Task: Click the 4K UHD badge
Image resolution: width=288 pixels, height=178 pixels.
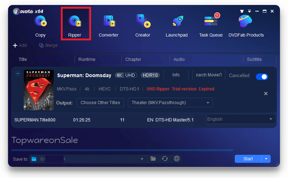Action: (x=126, y=75)
